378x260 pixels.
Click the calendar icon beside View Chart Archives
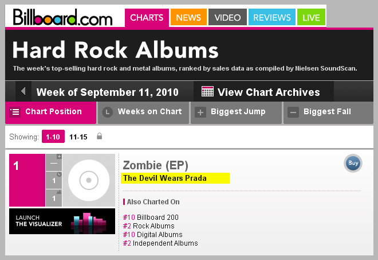click(208, 92)
